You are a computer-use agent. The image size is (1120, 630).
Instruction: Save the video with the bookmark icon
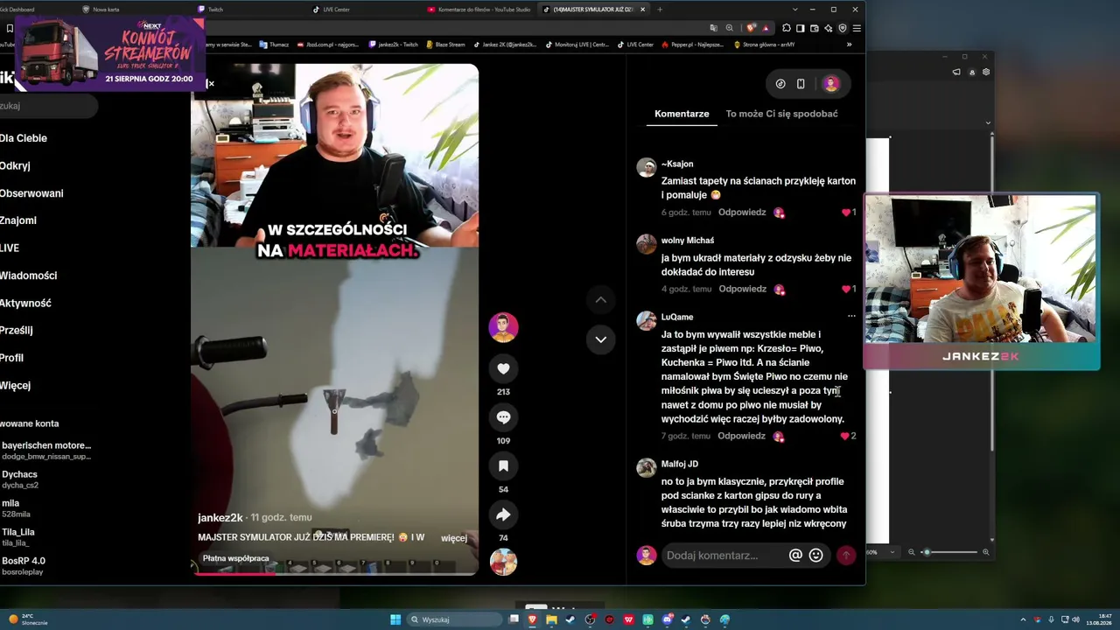click(503, 466)
